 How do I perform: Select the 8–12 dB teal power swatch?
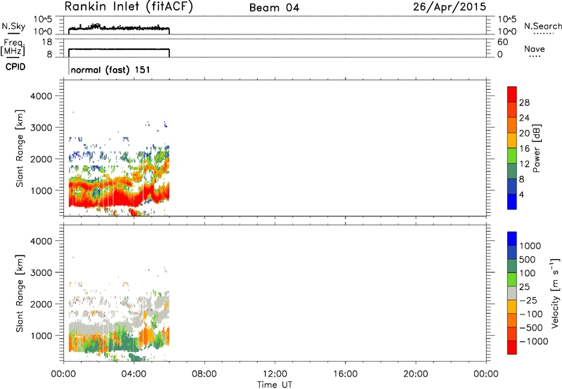click(x=512, y=171)
